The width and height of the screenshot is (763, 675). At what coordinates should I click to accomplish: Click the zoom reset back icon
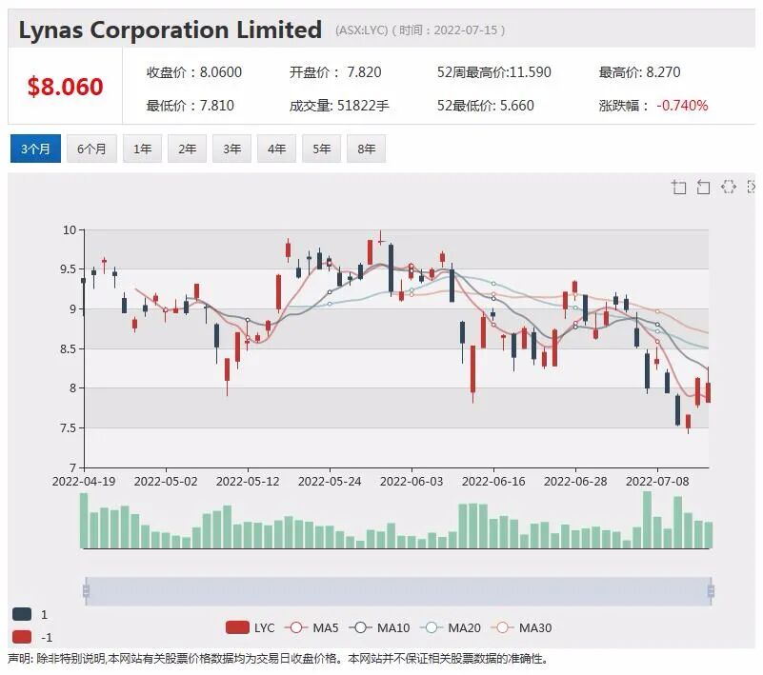[703, 187]
